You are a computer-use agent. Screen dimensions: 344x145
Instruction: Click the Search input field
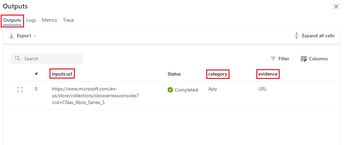tap(51, 59)
